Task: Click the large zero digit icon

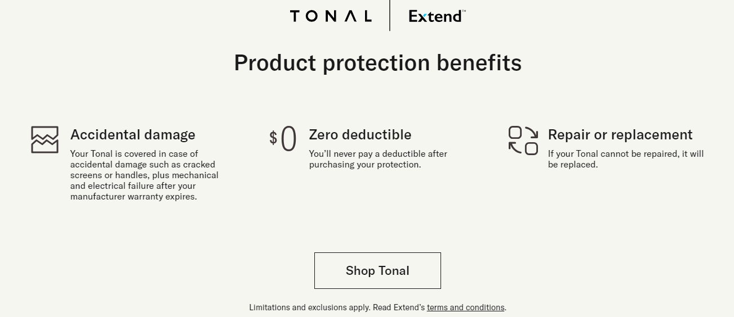Action: [x=288, y=139]
